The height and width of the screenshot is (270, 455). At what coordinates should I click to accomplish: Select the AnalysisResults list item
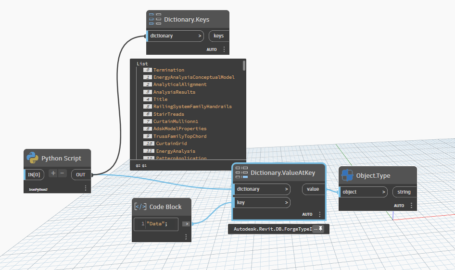[175, 92]
